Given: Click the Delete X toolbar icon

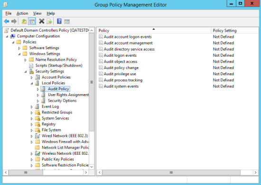Looking at the screenshot, I should [x=42, y=21].
